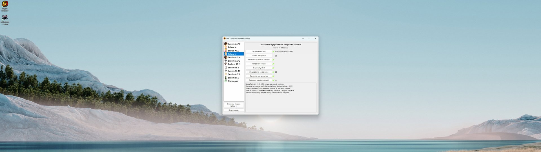Open the "О программе" about dialog
The height and width of the screenshot is (152, 541).
[x=234, y=110]
